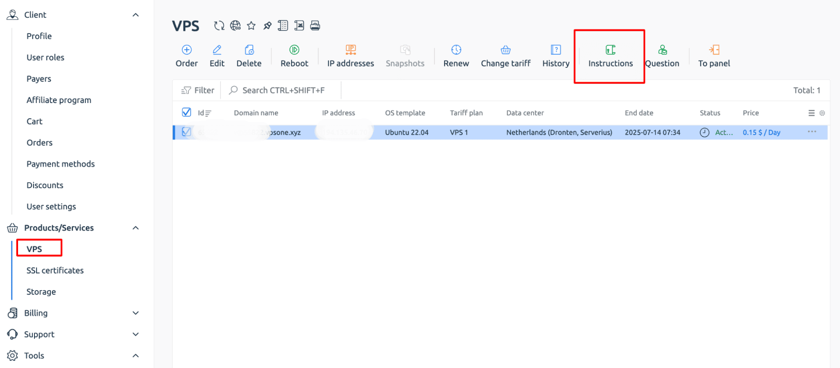Click the Billing section label
The height and width of the screenshot is (368, 840).
point(36,313)
